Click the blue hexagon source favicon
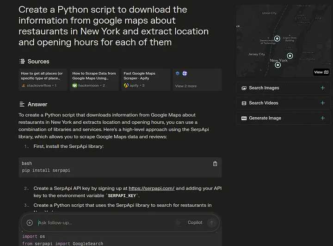The height and width of the screenshot is (246, 333). click(178, 73)
